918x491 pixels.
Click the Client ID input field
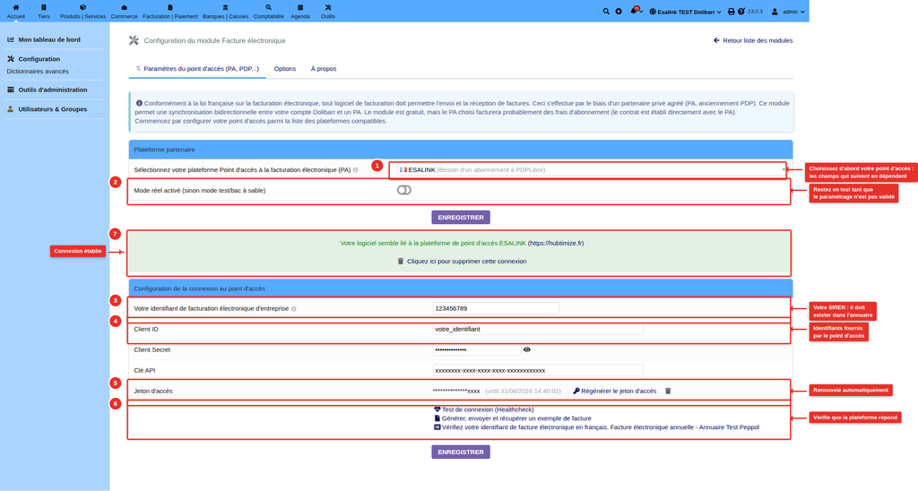tap(538, 329)
